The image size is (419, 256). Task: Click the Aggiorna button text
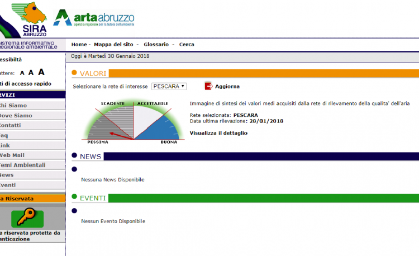tap(227, 86)
